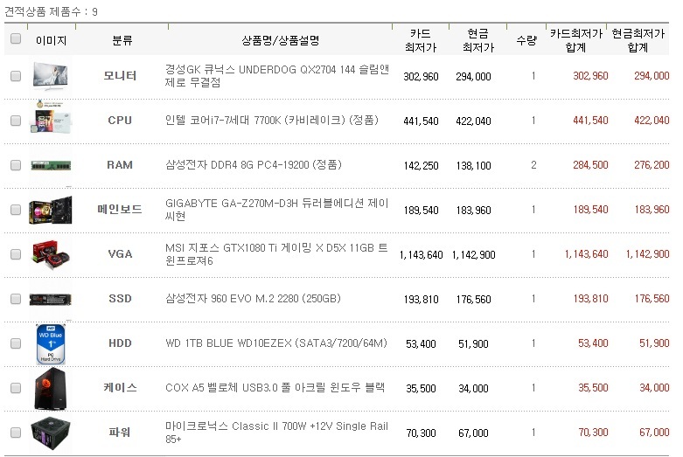
Task: View the Samsung RAM stick image
Action: point(51,165)
